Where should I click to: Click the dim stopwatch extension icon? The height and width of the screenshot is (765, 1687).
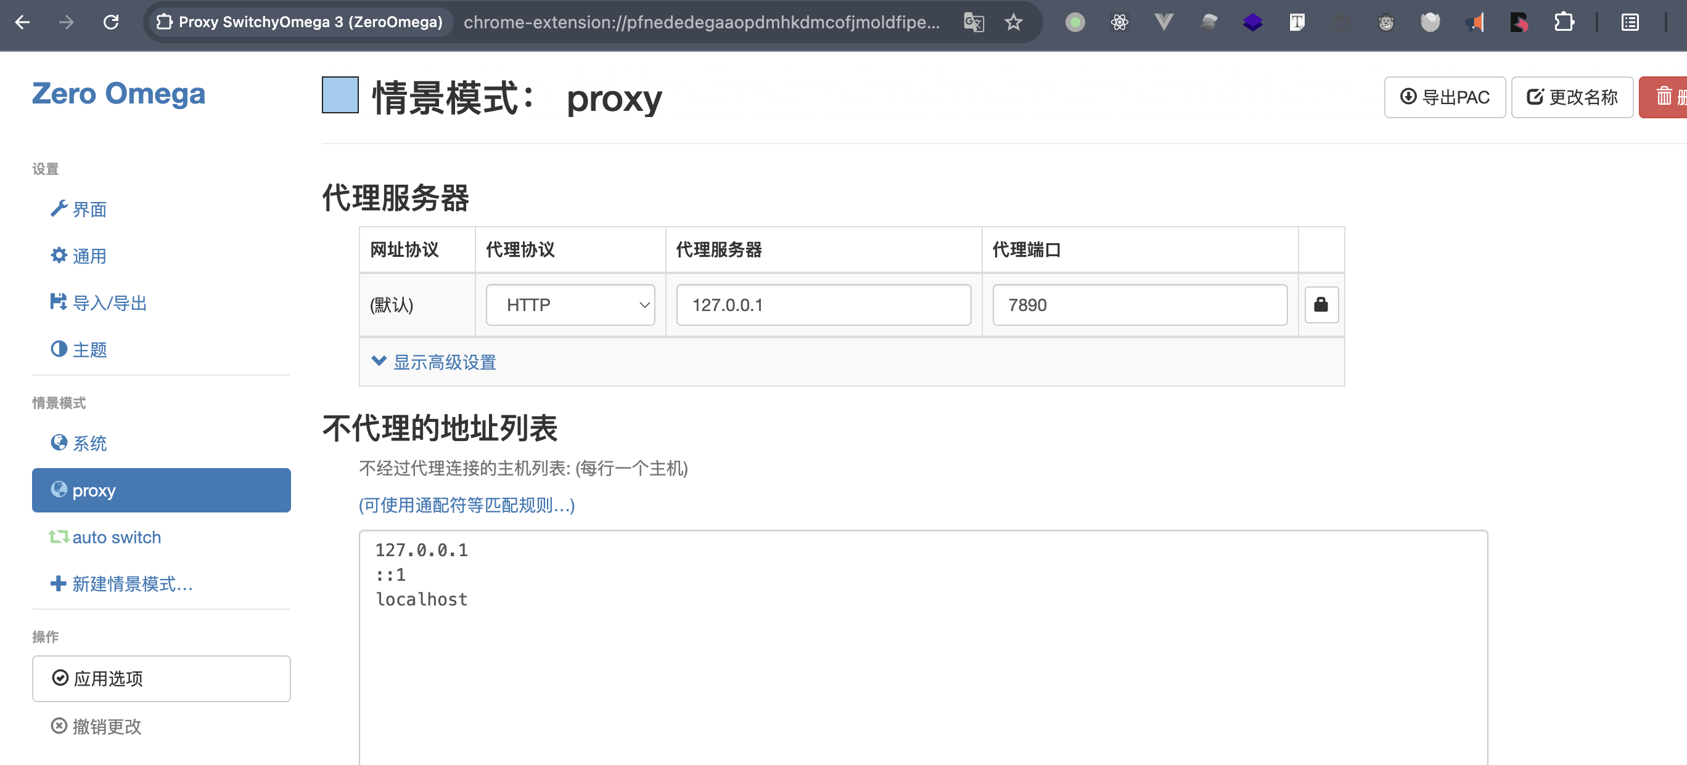[x=1342, y=22]
